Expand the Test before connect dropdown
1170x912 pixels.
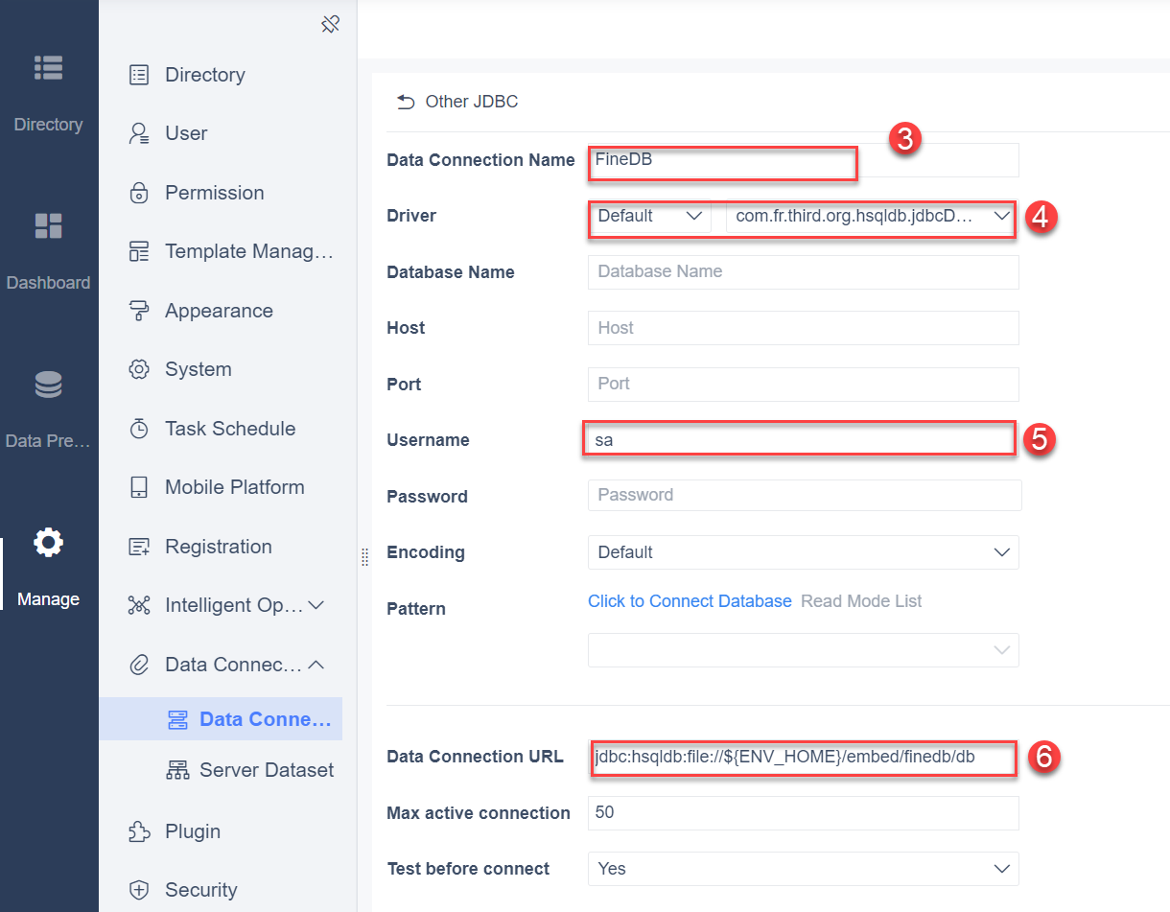[803, 869]
